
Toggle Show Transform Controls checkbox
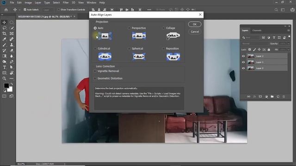tap(59, 10)
